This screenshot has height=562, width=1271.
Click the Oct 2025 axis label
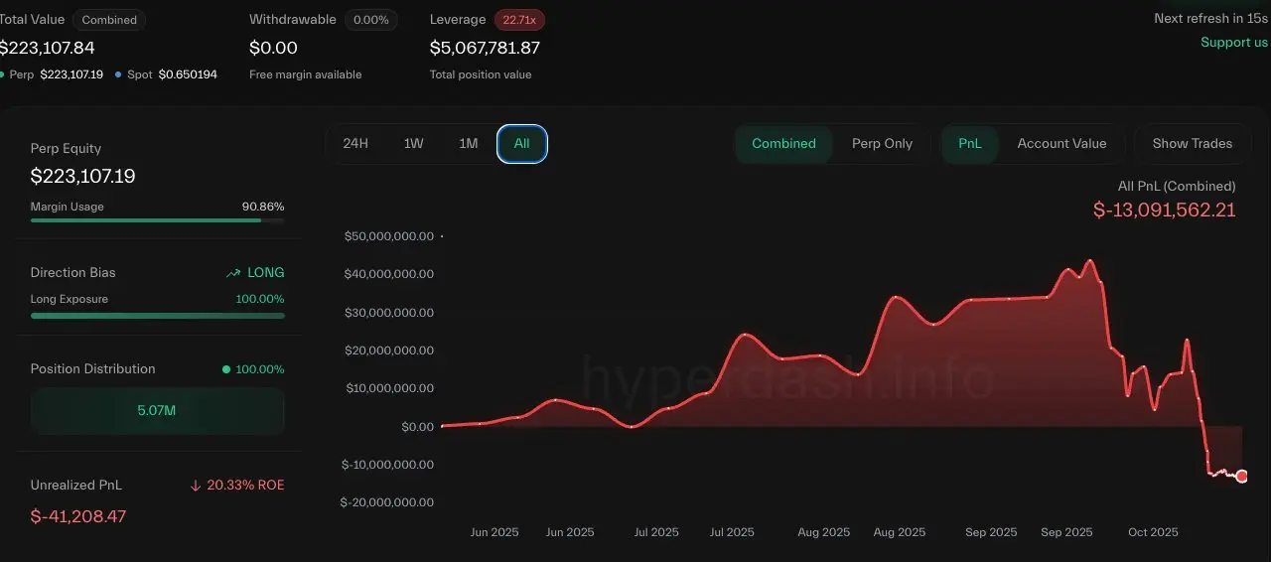tap(1153, 532)
